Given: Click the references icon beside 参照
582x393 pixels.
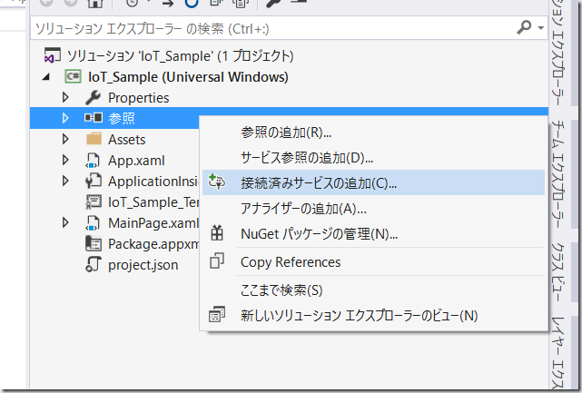Looking at the screenshot, I should pos(94,118).
